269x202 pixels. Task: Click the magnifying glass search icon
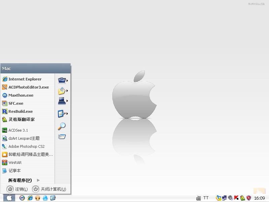point(62,126)
